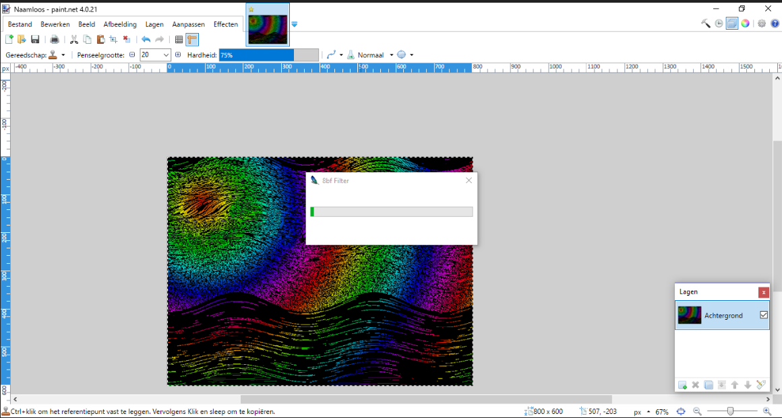This screenshot has width=782, height=418.
Task: Open the Normaal blend mode dropdown
Action: click(375, 55)
